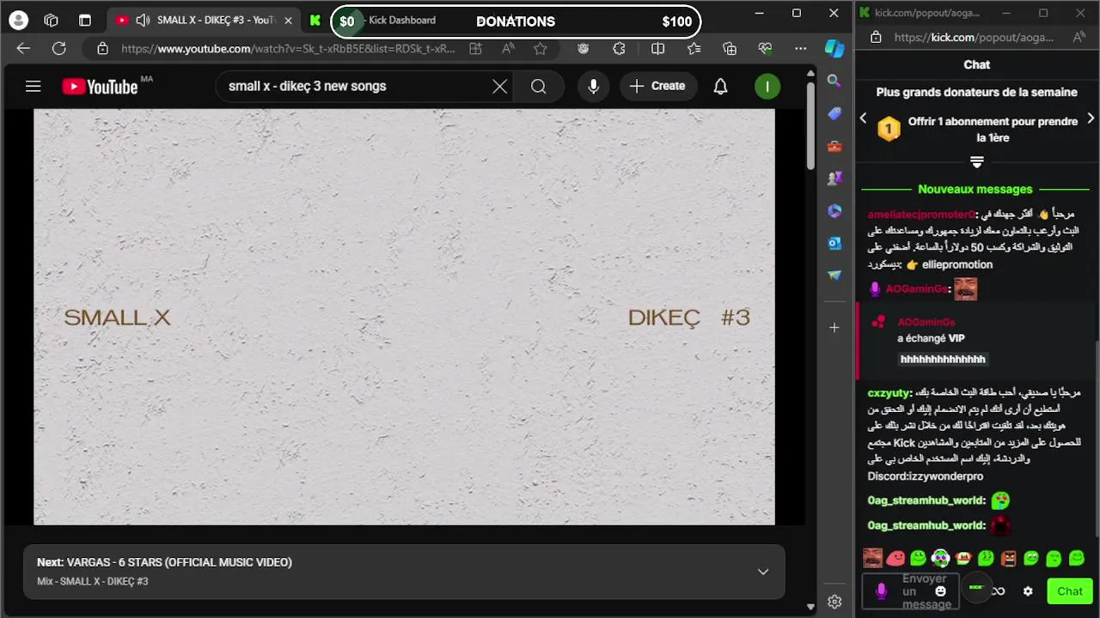Viewport: 1100px width, 618px height.
Task: Toggle Read aloud in YouTube address bar
Action: (508, 49)
